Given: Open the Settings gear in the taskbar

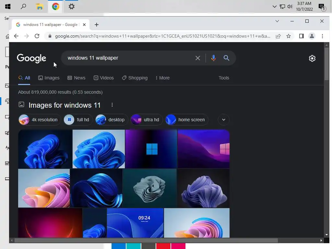Looking at the screenshot, I should (72, 6).
